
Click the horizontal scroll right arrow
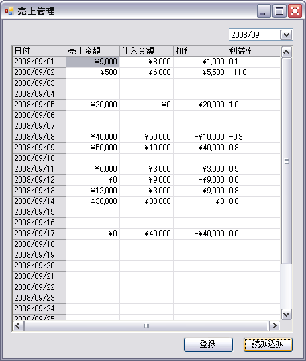pyautogui.click(x=274, y=326)
